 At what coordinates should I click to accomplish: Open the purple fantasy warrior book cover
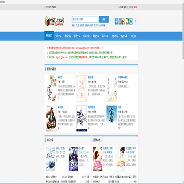pos(74,159)
